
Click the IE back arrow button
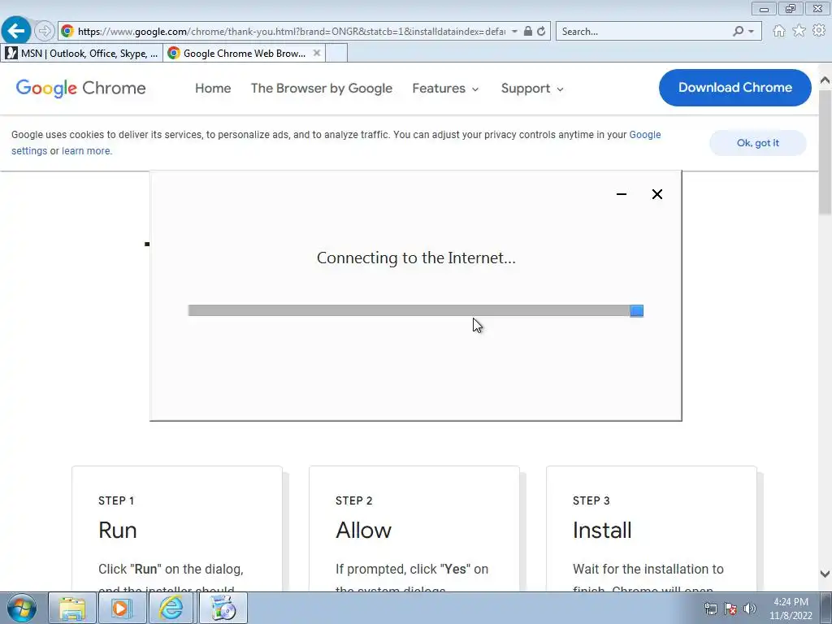(x=16, y=31)
